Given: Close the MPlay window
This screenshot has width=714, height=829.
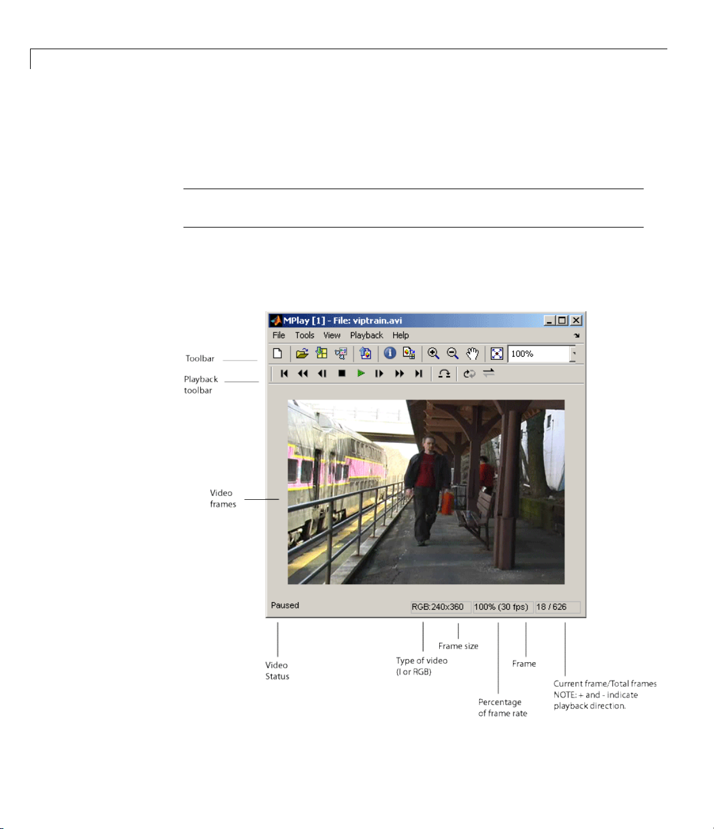Looking at the screenshot, I should 576,321.
